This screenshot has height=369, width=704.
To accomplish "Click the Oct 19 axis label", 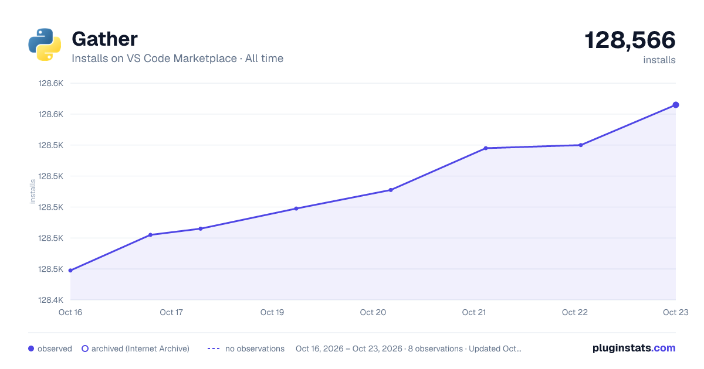I will [x=272, y=312].
